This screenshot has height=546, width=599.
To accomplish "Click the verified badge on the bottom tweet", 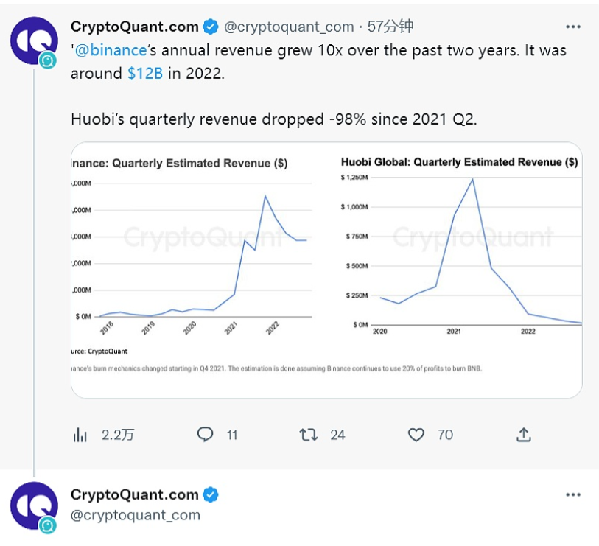I will [x=210, y=494].
